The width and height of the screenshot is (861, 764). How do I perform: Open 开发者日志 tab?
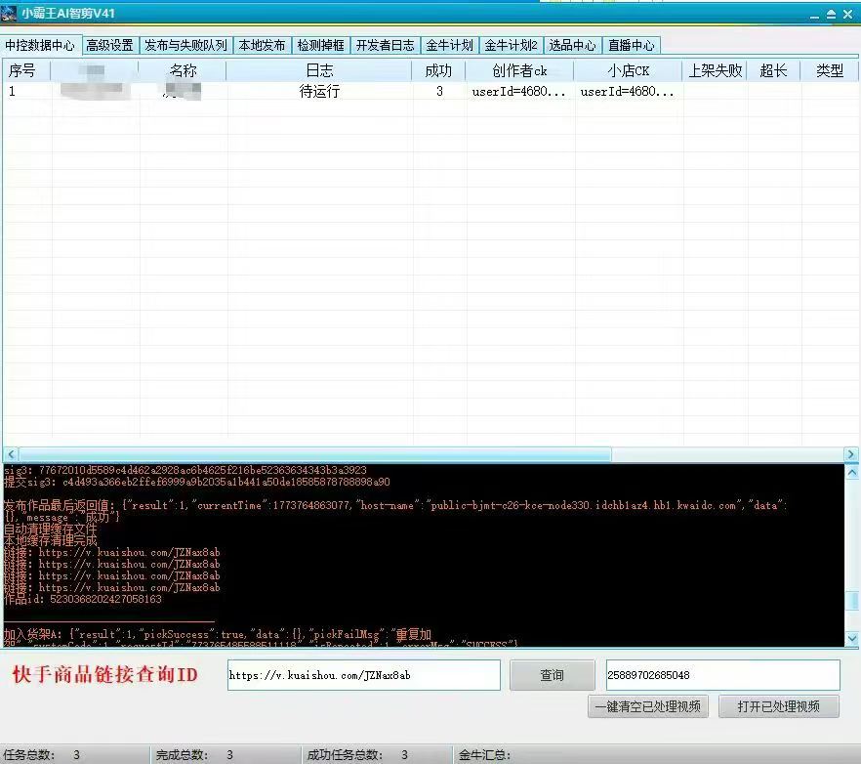(x=385, y=45)
